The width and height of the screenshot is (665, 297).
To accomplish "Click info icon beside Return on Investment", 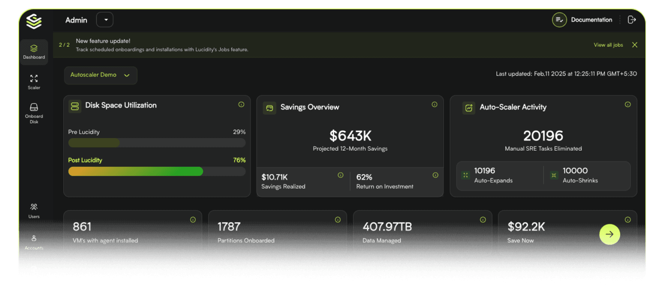I will click(435, 175).
